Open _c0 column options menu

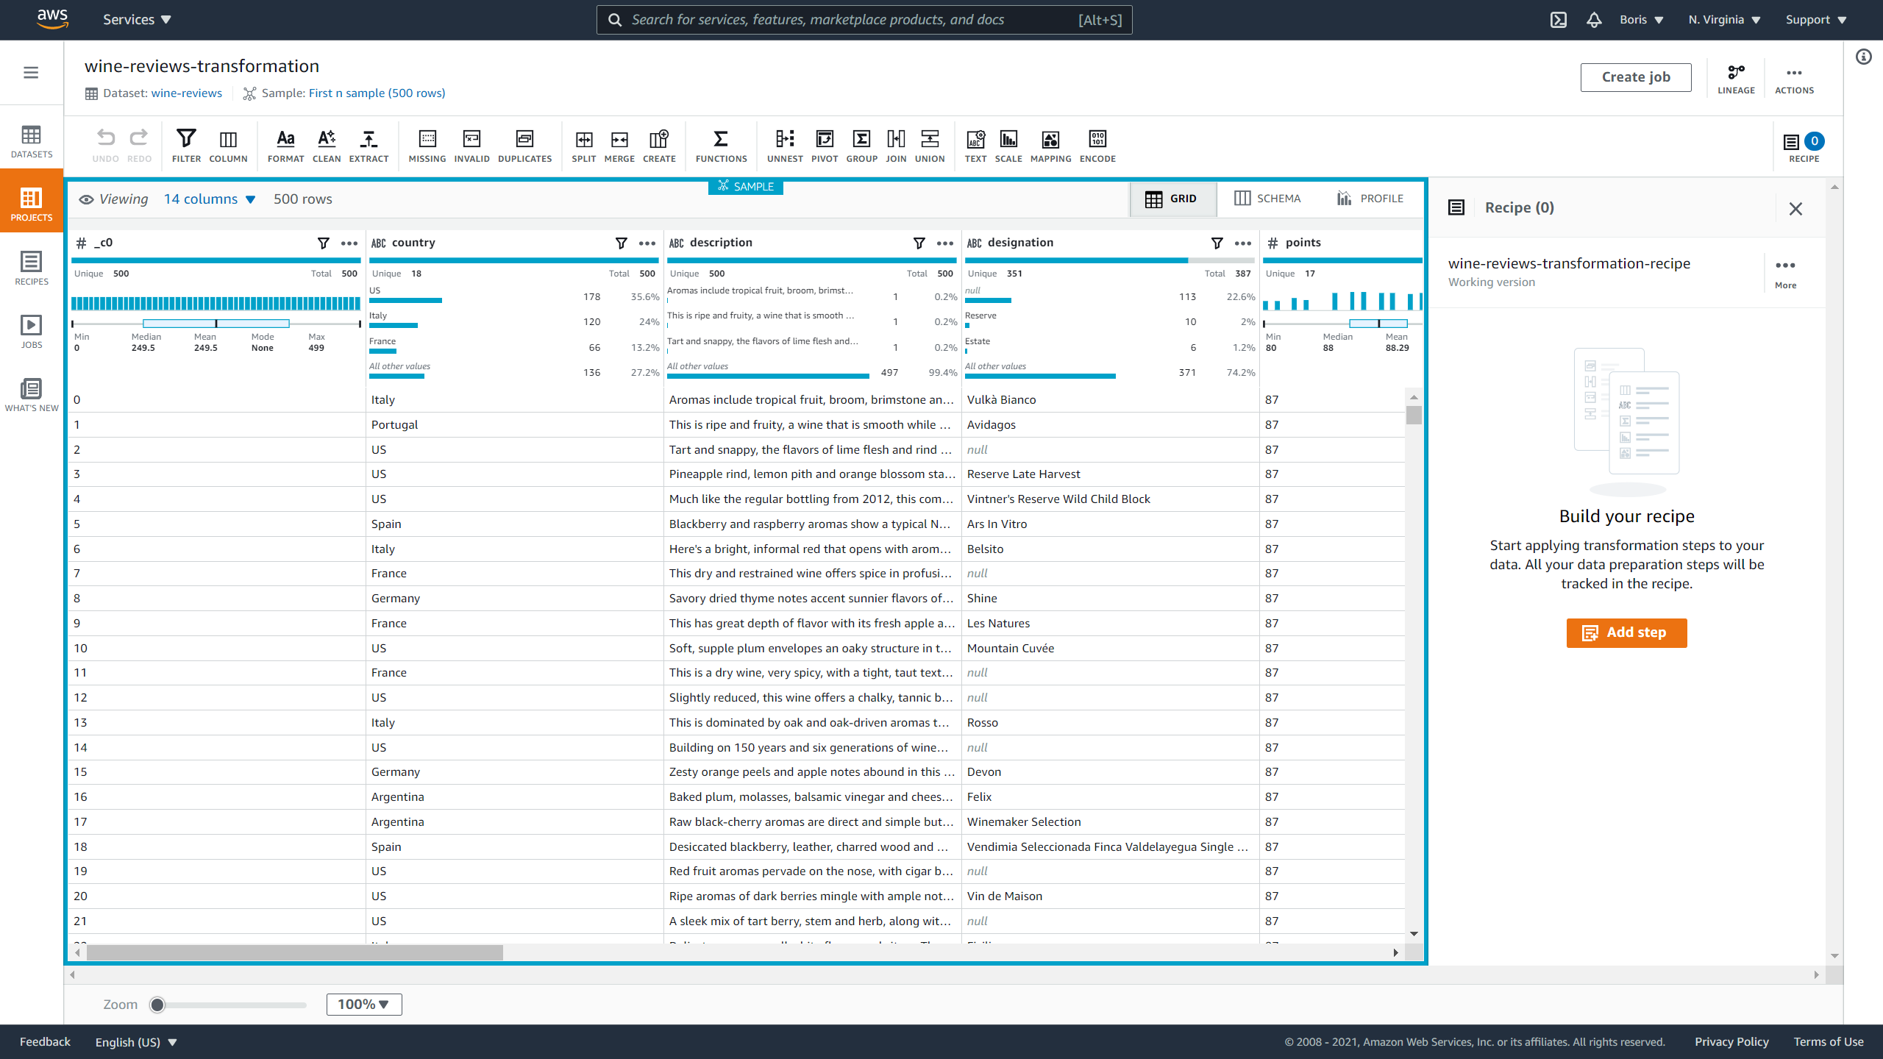(349, 243)
